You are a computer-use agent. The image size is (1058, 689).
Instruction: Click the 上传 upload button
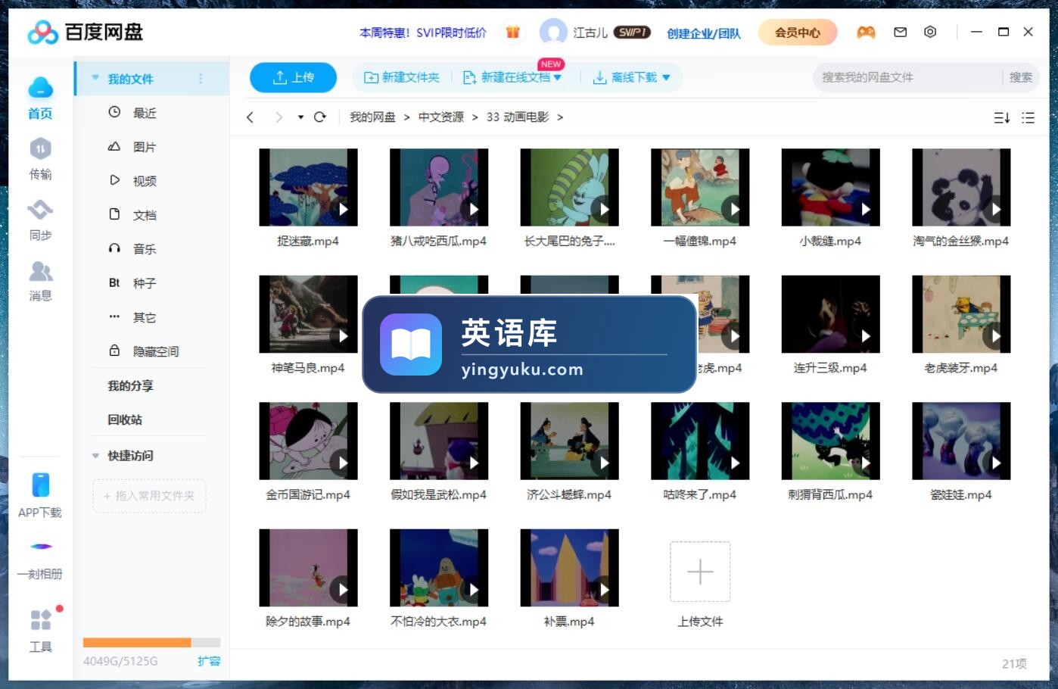point(293,77)
